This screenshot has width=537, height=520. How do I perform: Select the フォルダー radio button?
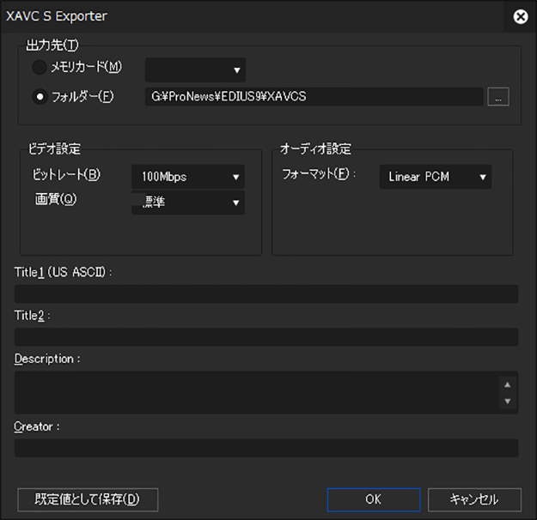point(40,96)
